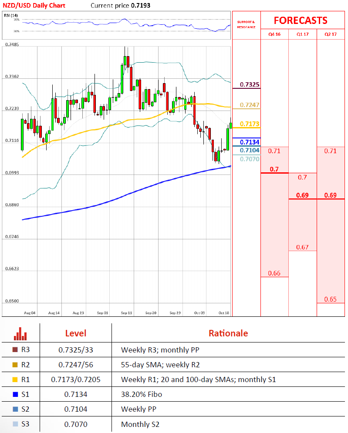Click the NZD/USD Daily Chart title

pos(34,6)
